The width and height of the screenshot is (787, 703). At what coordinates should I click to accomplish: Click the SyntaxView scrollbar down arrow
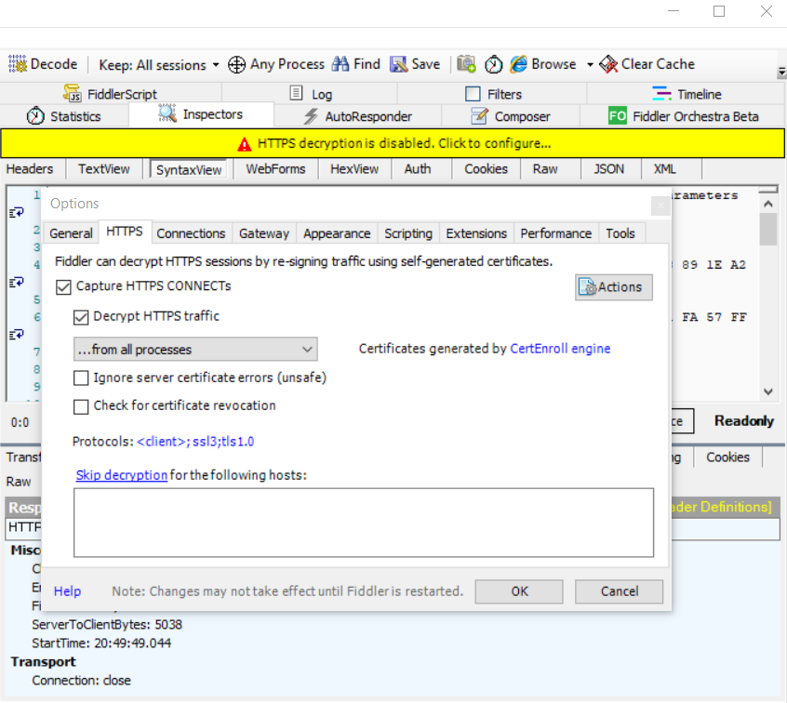(x=767, y=391)
